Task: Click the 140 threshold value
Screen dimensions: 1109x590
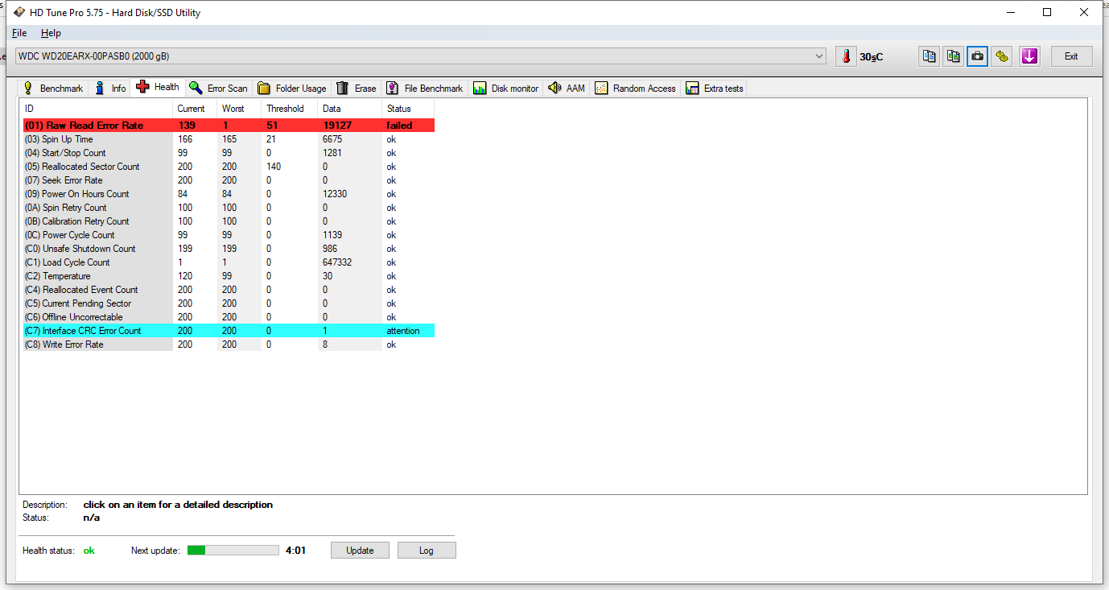Action: [x=274, y=167]
